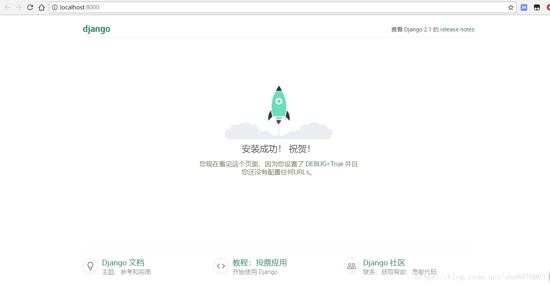Open the 教程：投票应用 tutorial link
This screenshot has width=550, height=285.
(259, 263)
